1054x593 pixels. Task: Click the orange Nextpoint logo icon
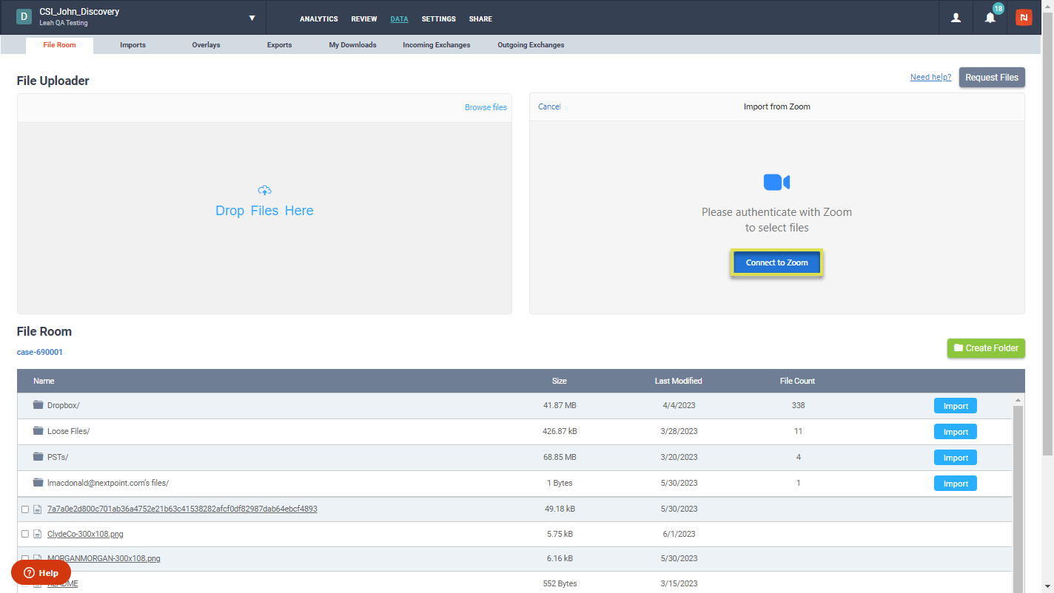click(1024, 17)
